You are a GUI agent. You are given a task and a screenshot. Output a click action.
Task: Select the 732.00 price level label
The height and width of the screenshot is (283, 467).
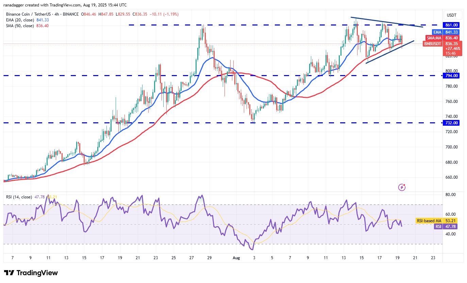pos(453,123)
